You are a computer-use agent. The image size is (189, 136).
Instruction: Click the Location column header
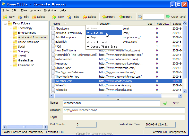point(121,24)
